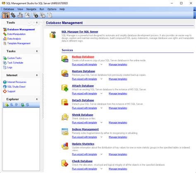Viewport: 196px width, 173px height.
Task: Select Database Management in the Tools panel
Action: point(21,29)
